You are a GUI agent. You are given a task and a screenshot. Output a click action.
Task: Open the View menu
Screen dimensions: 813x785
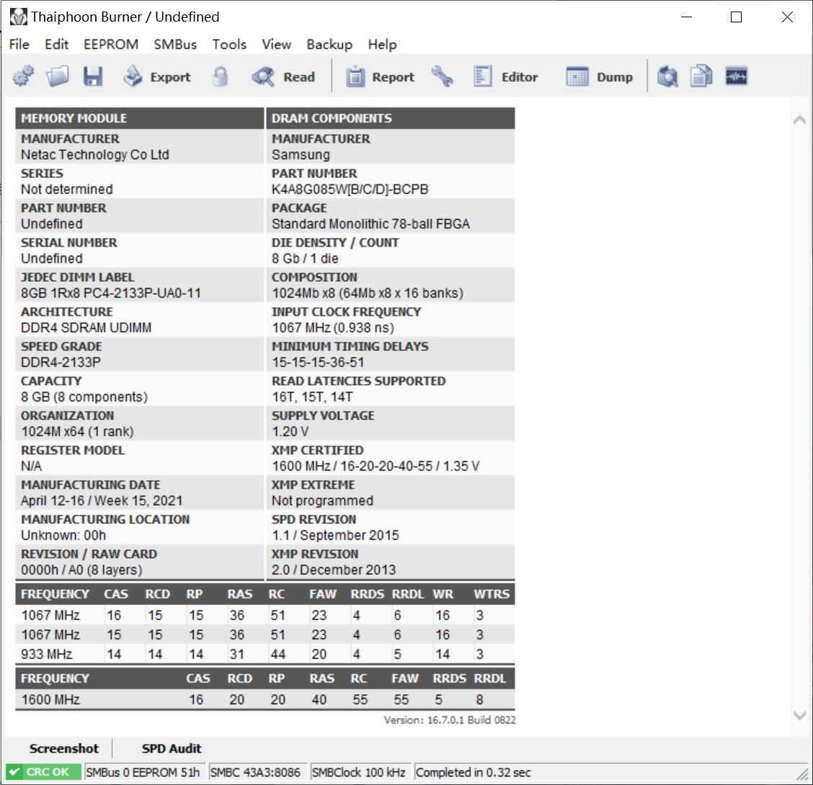click(276, 45)
